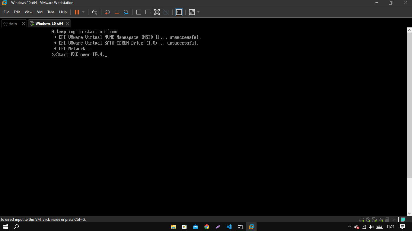Click the 'To direct input to this VM' status text
Screen dimensions: 412x231
point(43,220)
